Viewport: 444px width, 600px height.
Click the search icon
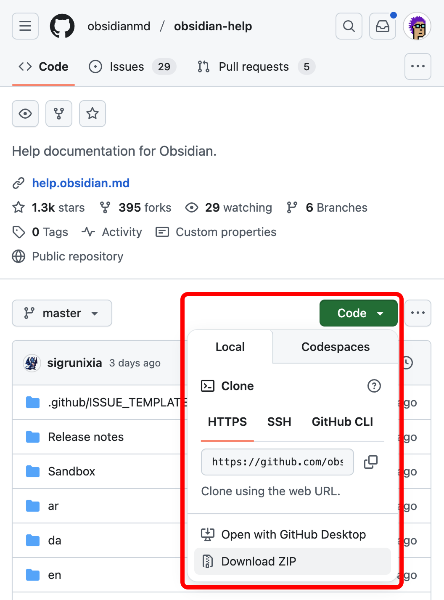(x=349, y=26)
